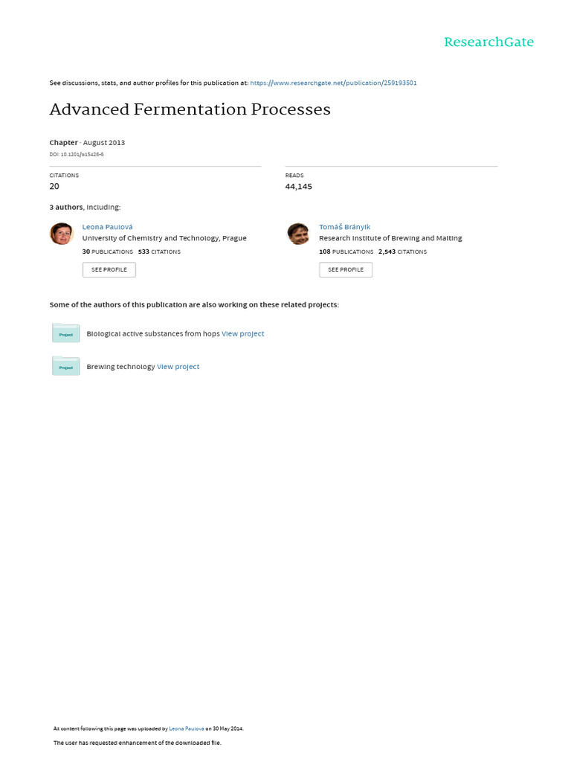Click University of Chemistry and Technology, Prague
The height and width of the screenshot is (762, 571).
[164, 238]
